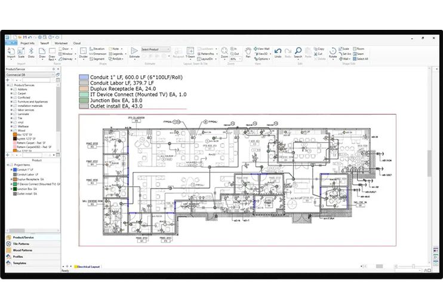
Task: Click the Undo icon
Action: click(278, 53)
